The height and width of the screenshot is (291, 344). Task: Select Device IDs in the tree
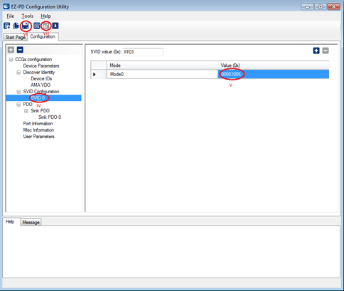[41, 79]
